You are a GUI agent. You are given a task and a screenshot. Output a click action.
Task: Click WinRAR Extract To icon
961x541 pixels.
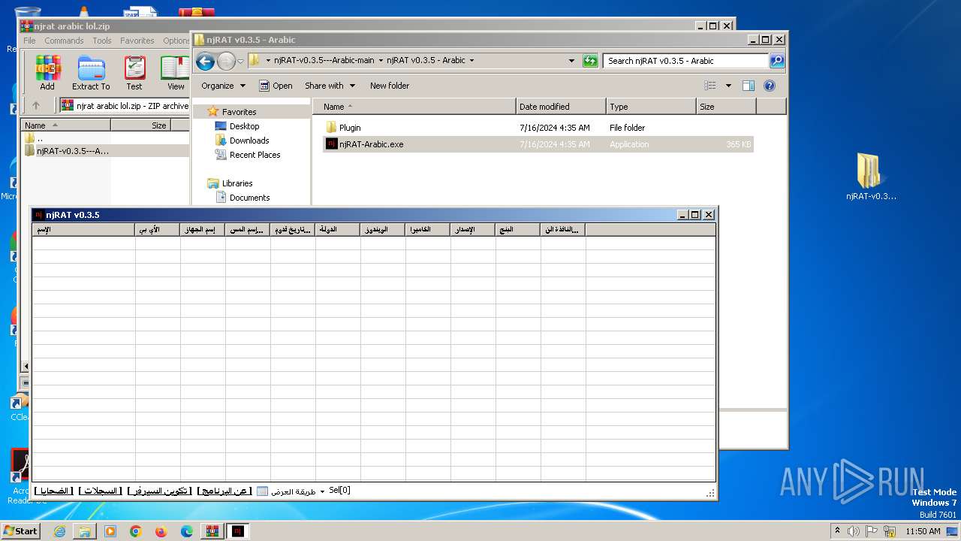pyautogui.click(x=91, y=73)
